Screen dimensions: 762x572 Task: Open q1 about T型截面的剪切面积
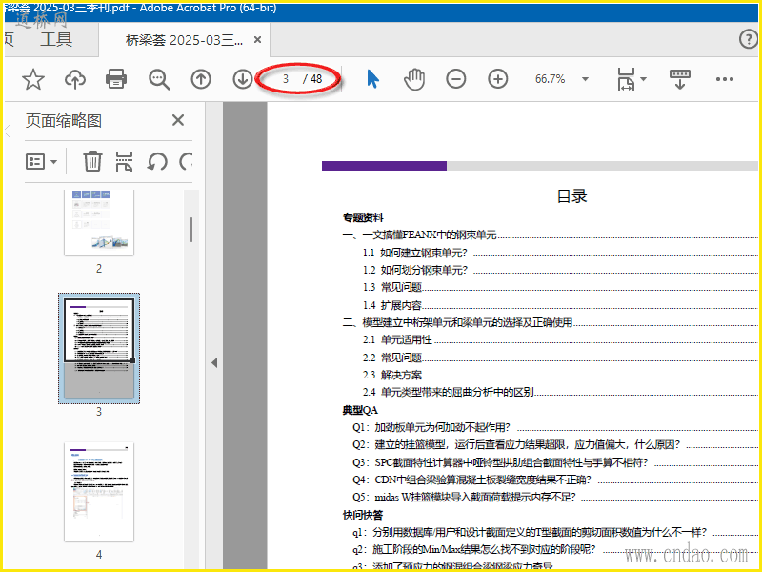530,532
